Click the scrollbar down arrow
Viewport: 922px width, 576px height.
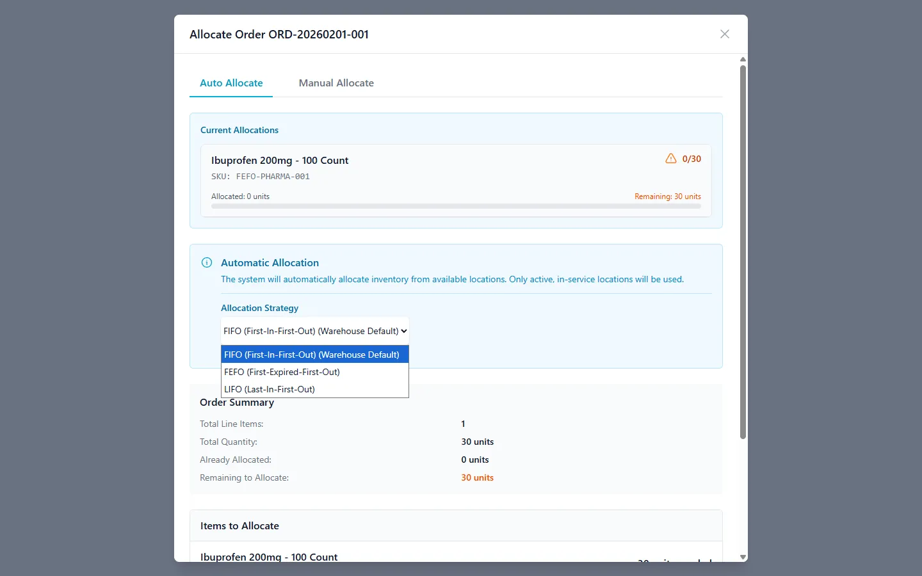(743, 557)
